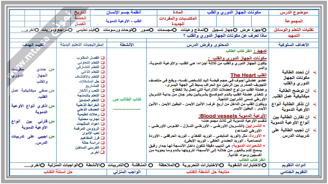Viewport: 328px width, 184px height.
Task: Click the التاريخ label
Action: pos(80,13)
